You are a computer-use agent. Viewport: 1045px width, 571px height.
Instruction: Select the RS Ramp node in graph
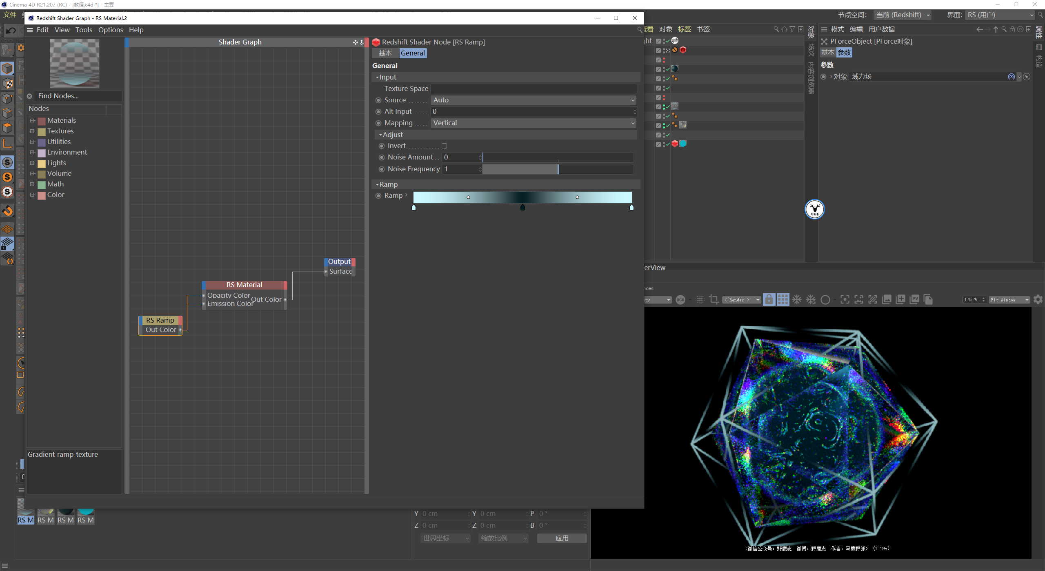click(x=160, y=321)
